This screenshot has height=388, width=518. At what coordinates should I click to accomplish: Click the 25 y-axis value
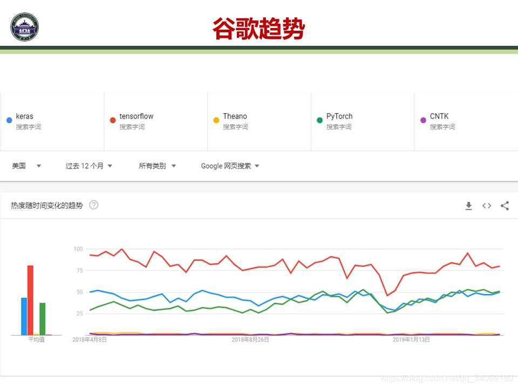(x=80, y=314)
